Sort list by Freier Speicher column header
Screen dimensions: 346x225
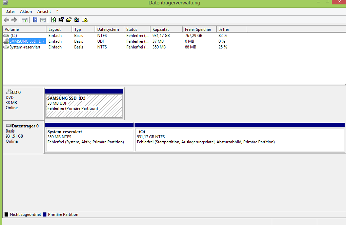200,29
